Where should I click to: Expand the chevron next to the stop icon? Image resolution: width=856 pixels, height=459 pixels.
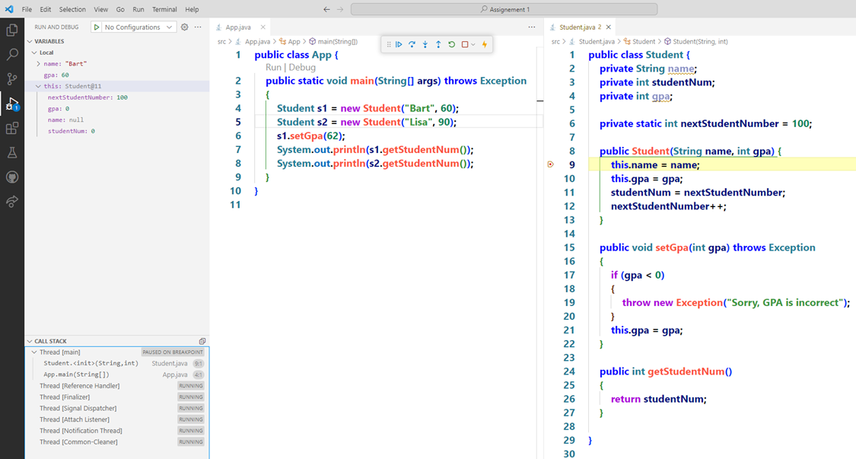473,44
